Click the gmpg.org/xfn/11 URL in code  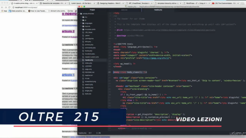click(156, 58)
